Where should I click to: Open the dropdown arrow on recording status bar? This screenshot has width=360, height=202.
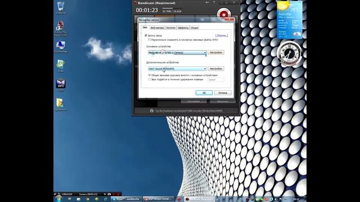(x=105, y=194)
